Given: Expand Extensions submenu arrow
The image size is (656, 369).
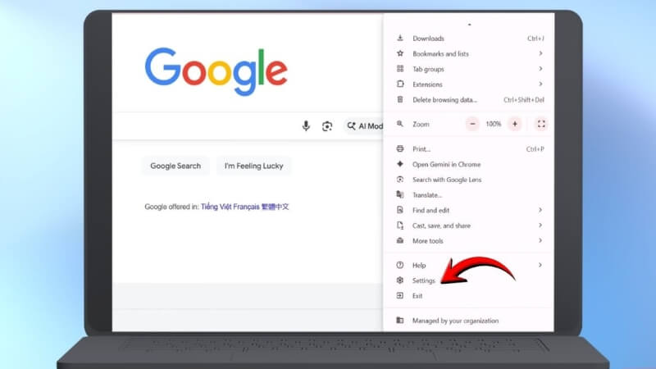Looking at the screenshot, I should [540, 84].
